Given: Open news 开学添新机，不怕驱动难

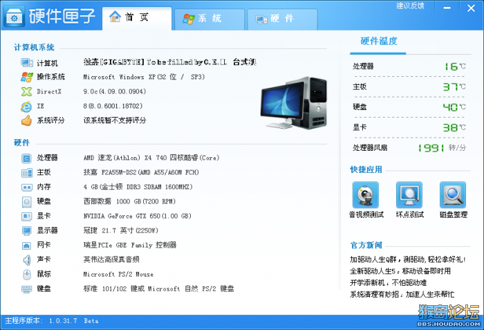Looking at the screenshot, I should pos(388,283).
